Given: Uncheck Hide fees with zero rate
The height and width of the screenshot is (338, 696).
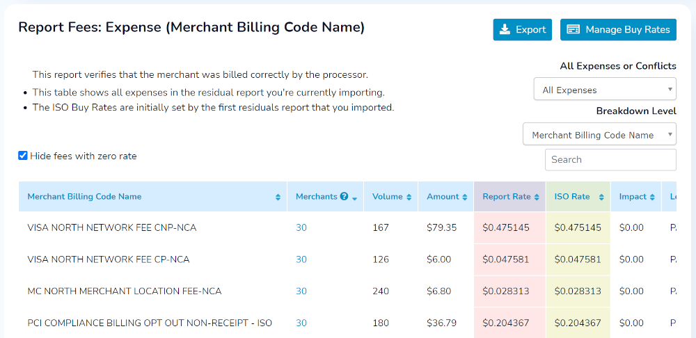Looking at the screenshot, I should click(23, 156).
